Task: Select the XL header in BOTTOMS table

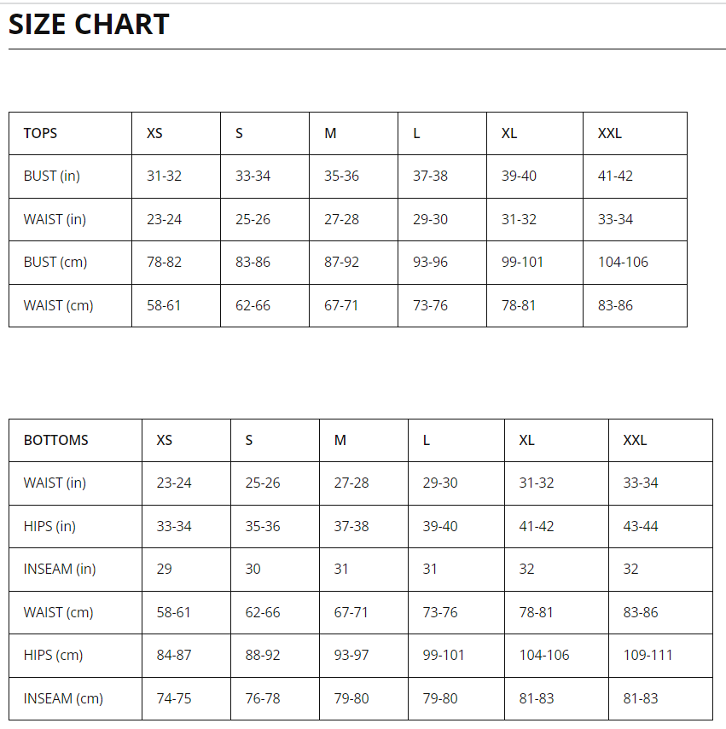Action: tap(557, 440)
